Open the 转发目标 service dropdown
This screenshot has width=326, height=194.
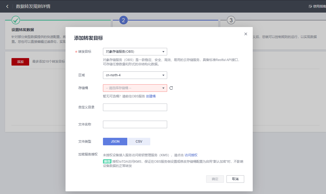coord(135,51)
